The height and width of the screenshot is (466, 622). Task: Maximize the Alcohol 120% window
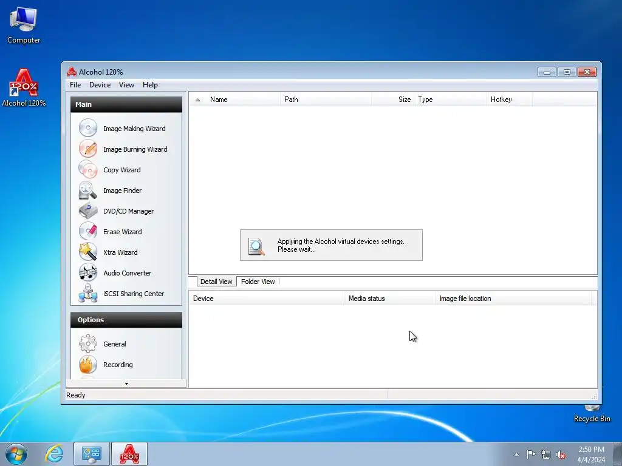[567, 72]
